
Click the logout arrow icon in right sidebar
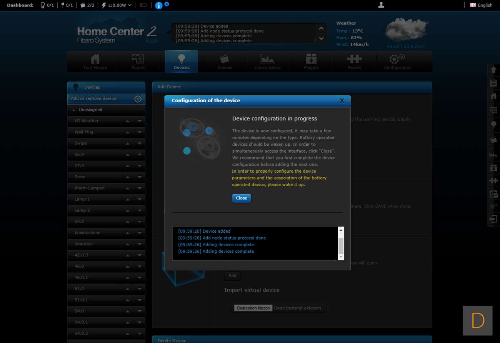pos(493,219)
